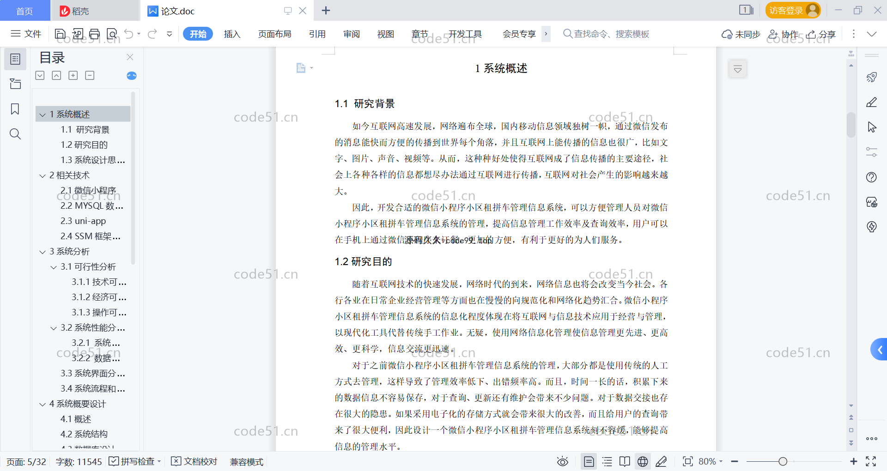The height and width of the screenshot is (471, 887).
Task: Open the 文件 menu
Action: [26, 34]
